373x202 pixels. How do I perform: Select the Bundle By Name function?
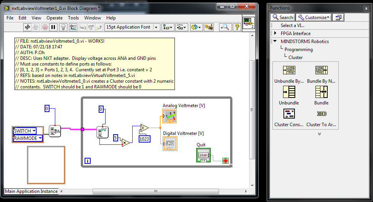pos(322,70)
